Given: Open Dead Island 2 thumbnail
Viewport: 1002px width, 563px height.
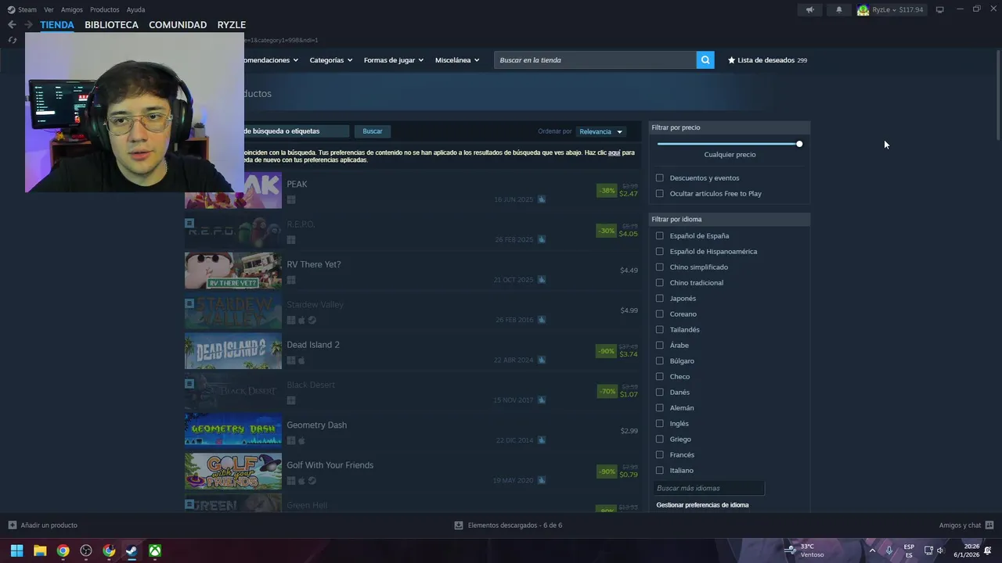Looking at the screenshot, I should click(x=233, y=351).
